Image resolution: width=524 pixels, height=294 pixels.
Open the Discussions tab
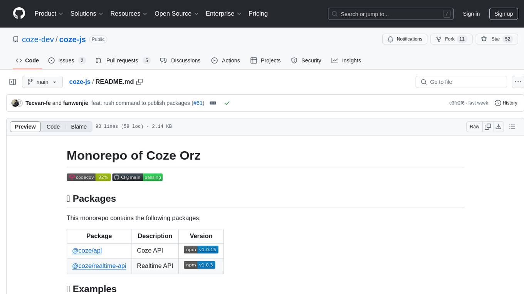[180, 60]
